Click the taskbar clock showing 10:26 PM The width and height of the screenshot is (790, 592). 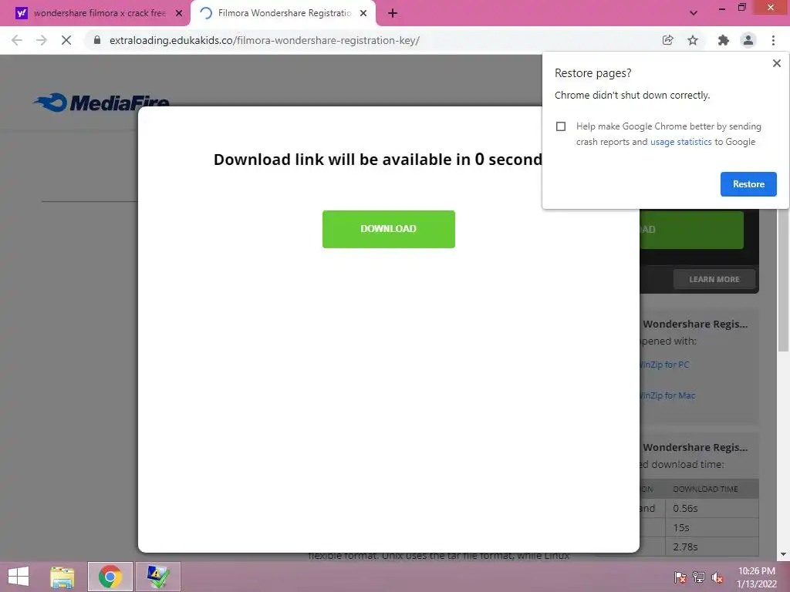756,577
